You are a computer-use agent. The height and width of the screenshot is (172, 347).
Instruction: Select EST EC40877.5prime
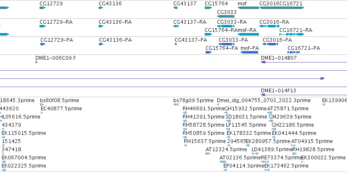(61, 109)
